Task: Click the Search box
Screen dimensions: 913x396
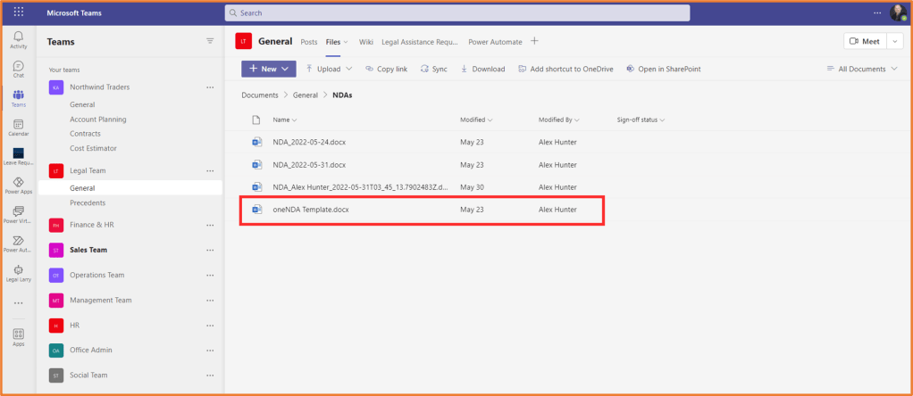Action: point(457,12)
